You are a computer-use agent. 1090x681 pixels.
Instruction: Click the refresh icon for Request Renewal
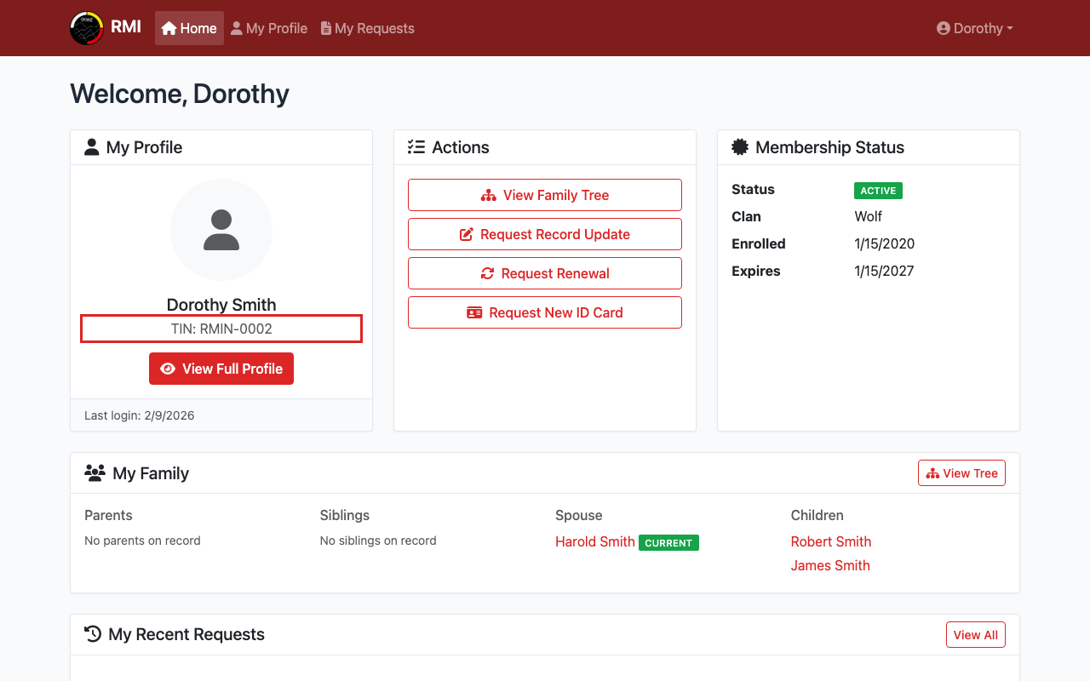point(487,273)
